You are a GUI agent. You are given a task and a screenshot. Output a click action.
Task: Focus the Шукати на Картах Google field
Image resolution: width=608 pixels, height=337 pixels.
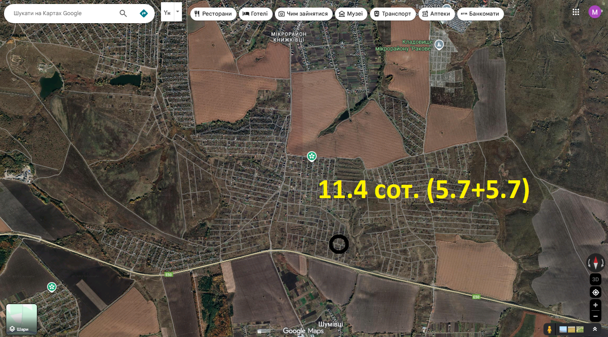(x=62, y=13)
